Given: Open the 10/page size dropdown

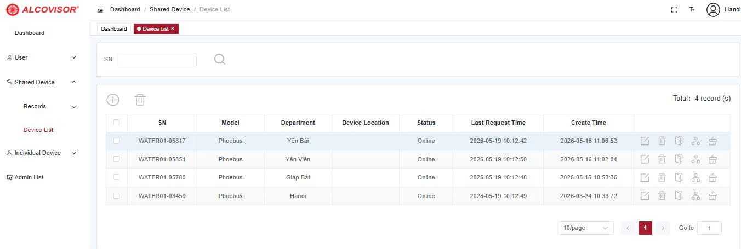Looking at the screenshot, I should point(586,228).
